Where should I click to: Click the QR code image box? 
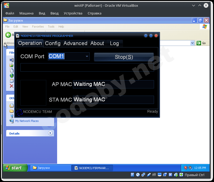tap(33, 93)
